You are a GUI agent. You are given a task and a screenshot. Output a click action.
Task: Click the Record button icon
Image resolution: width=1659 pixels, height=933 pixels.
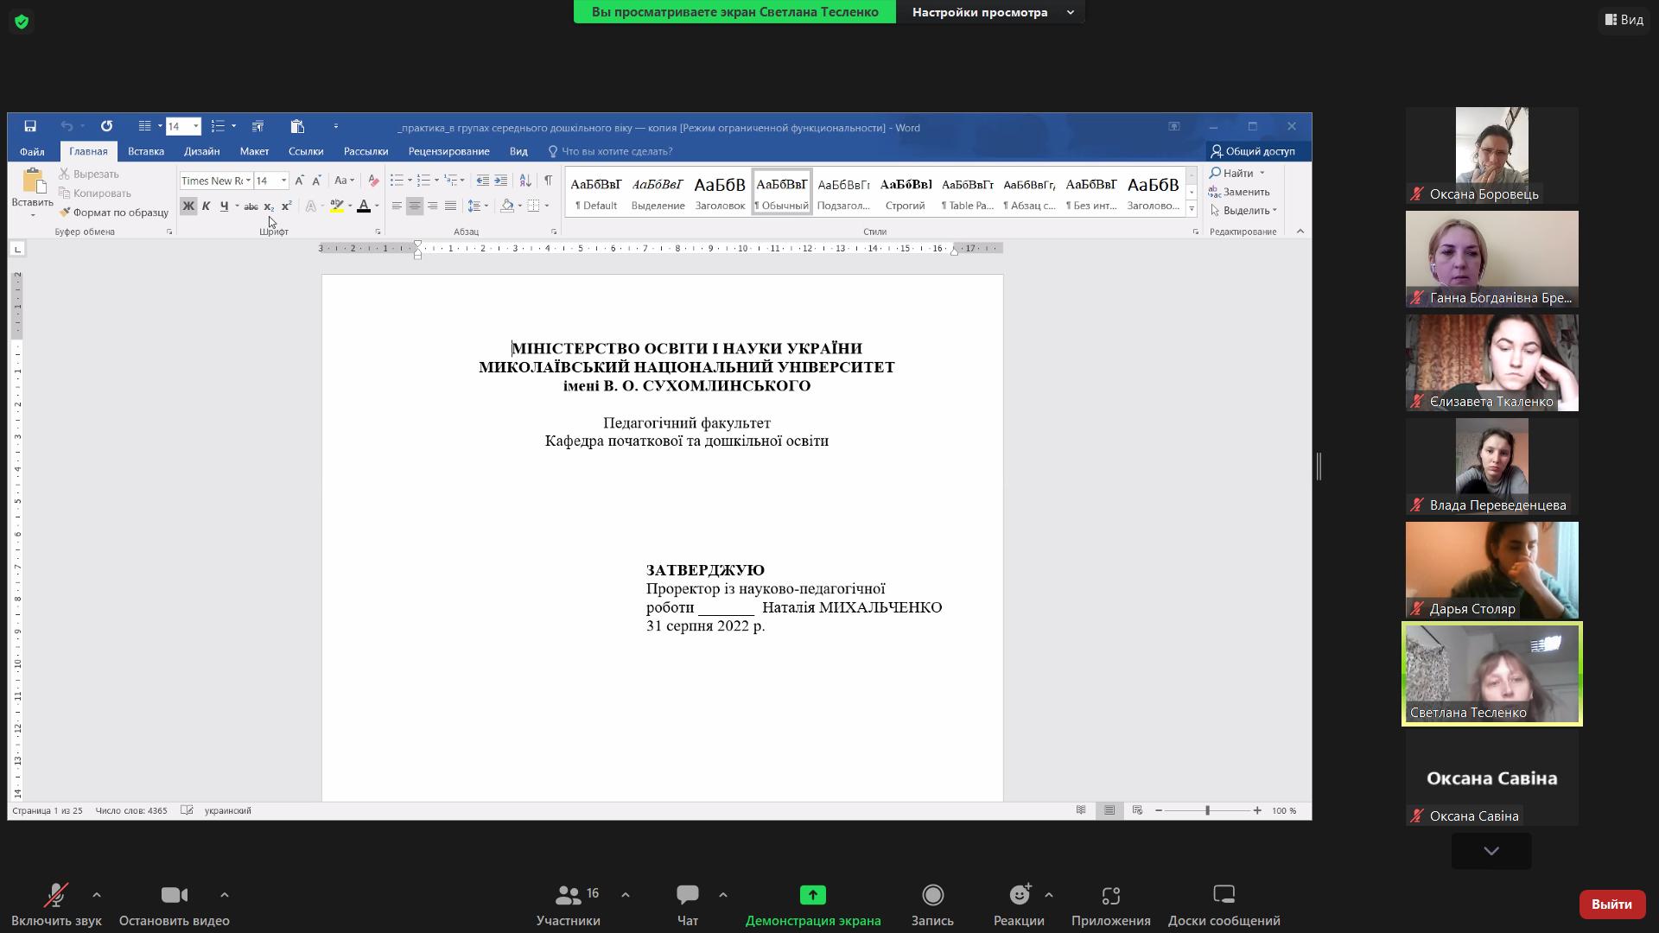(932, 895)
